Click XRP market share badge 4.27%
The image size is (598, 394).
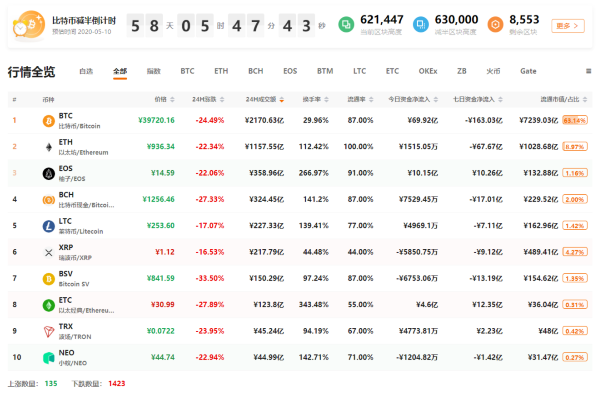575,252
